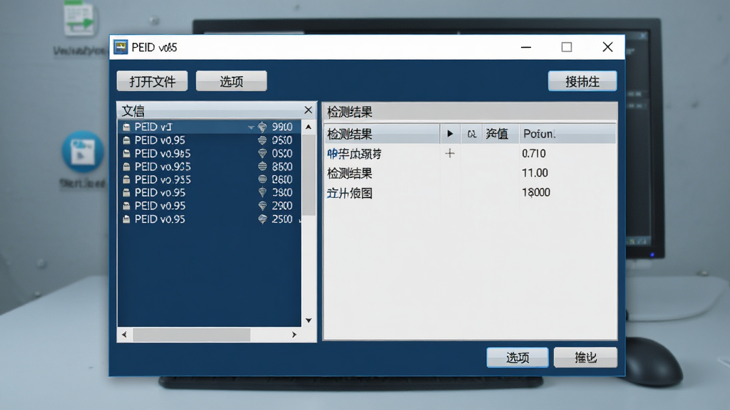
Task: Open blue round desktop icon
Action: tap(83, 152)
